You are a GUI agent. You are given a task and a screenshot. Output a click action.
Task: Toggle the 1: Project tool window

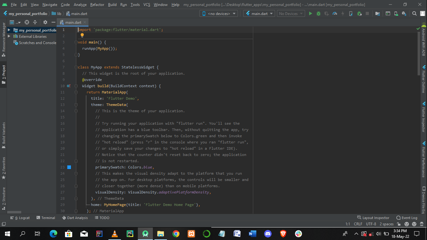click(x=4, y=75)
